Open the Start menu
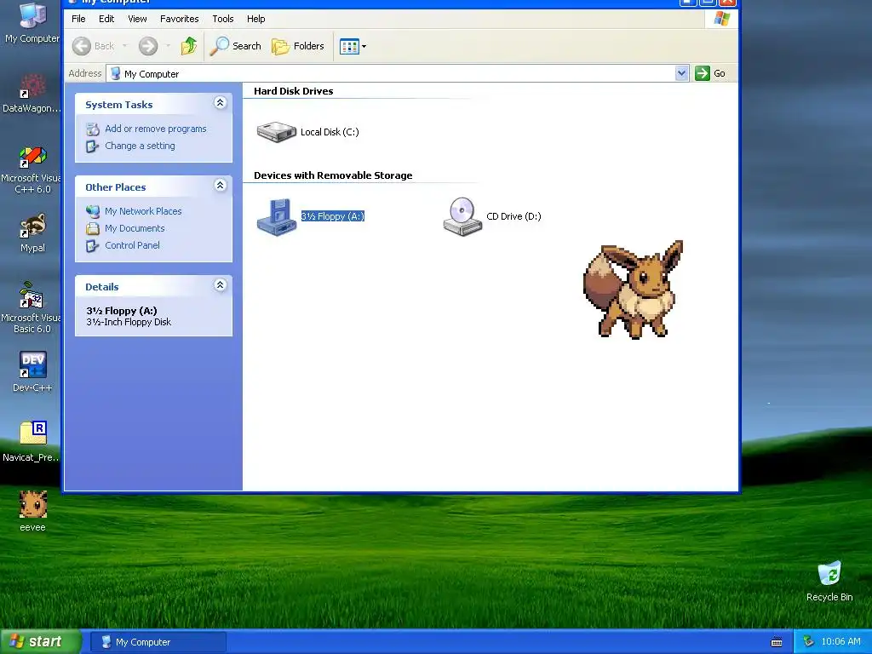The height and width of the screenshot is (654, 872). pyautogui.click(x=40, y=642)
